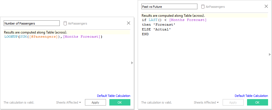The height and width of the screenshot is (110, 272).
Task: Click the Table (across) banner in the Past vs Future dialog
Action: [x=204, y=16]
